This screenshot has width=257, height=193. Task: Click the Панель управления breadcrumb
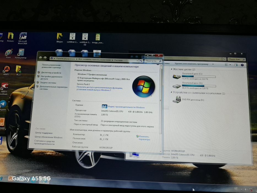[66, 58]
